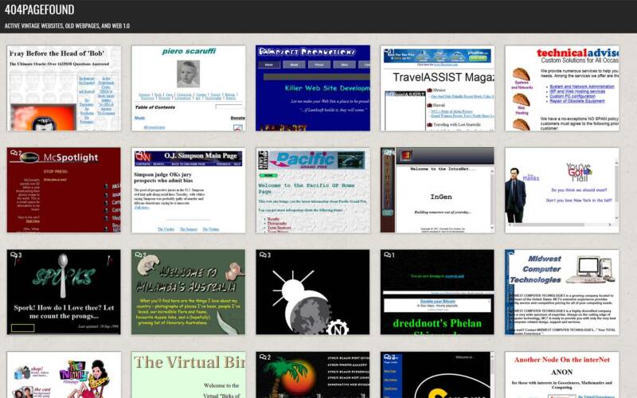The height and width of the screenshot is (398, 637).
Task: Open the comment icon on Sporks thumbnail
Action: coord(15,256)
